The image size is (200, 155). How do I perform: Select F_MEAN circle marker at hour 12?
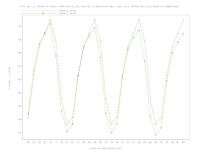click(x=51, y=24)
